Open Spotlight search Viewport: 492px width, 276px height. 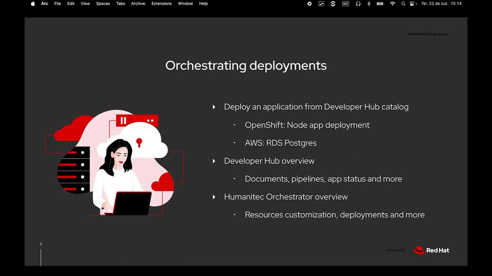[x=403, y=3]
